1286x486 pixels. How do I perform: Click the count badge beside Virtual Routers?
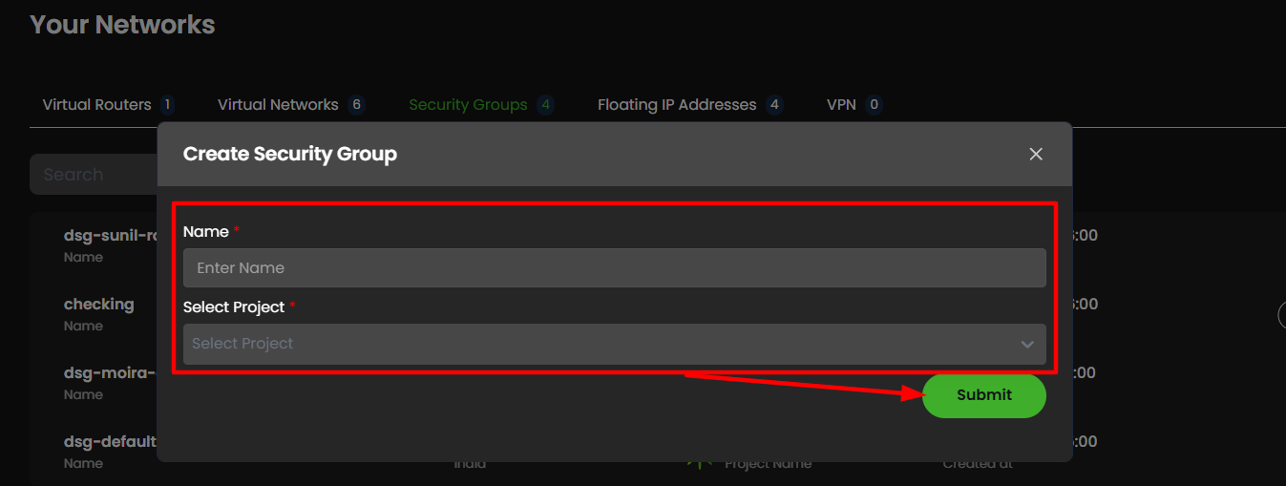coord(167,105)
